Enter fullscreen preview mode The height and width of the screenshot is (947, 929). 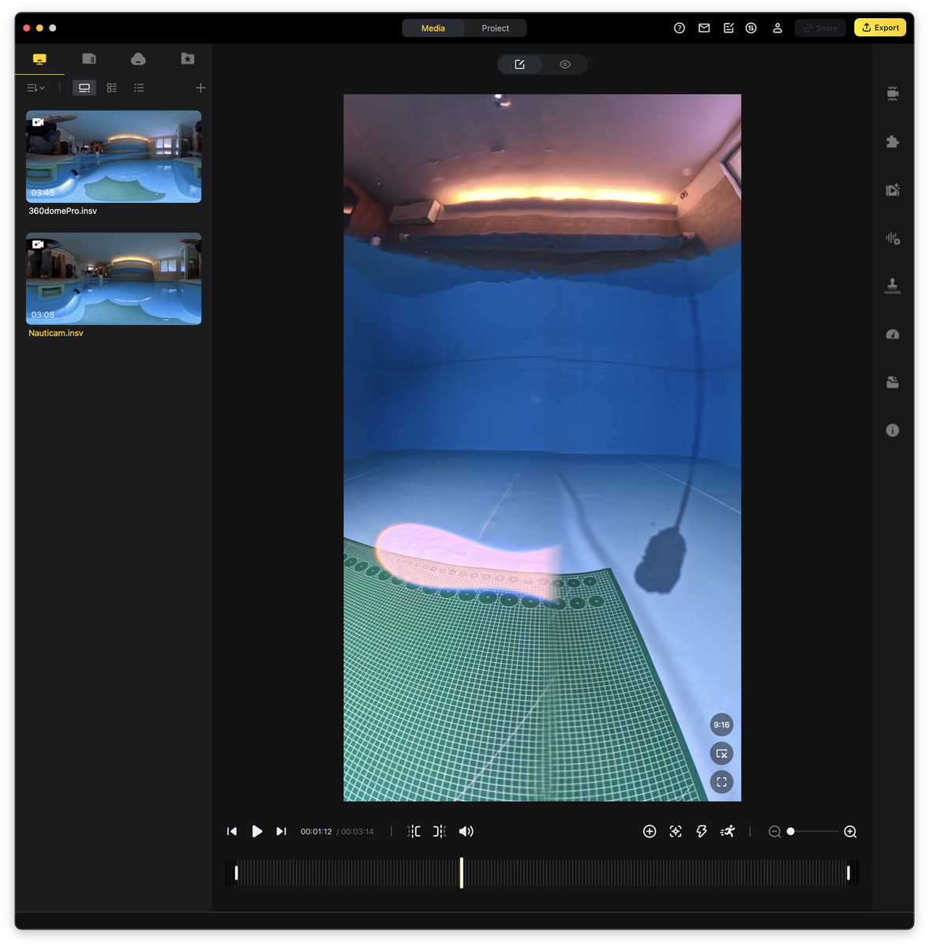721,782
